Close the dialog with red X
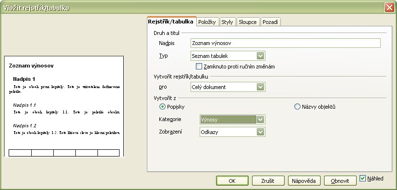Viewport: 397px width, 190px height. 389,8
